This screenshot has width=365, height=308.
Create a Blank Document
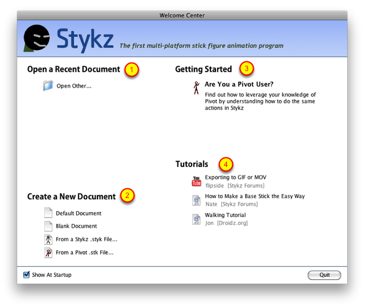[x=77, y=226]
